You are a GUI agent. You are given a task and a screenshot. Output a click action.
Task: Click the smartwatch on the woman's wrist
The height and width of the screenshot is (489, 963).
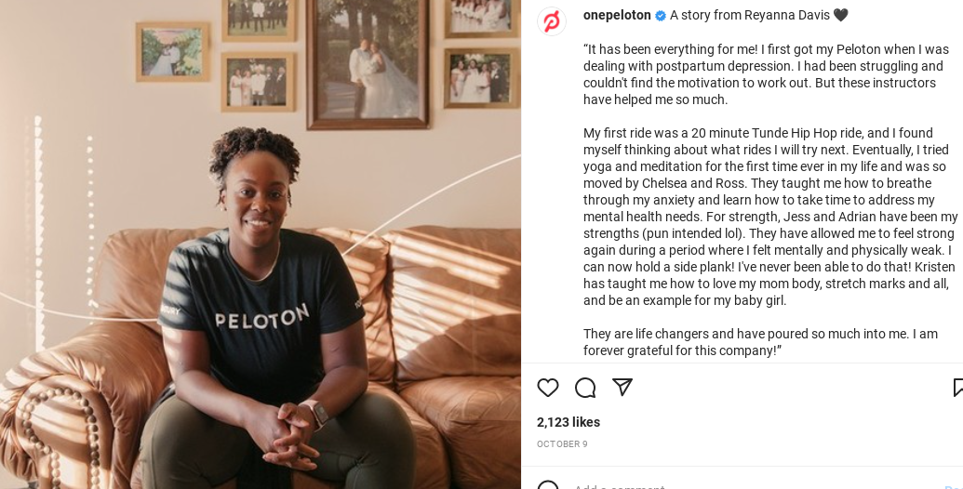point(317,413)
